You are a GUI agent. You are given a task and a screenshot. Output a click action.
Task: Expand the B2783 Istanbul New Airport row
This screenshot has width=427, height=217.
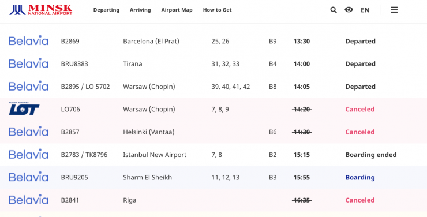point(213,155)
